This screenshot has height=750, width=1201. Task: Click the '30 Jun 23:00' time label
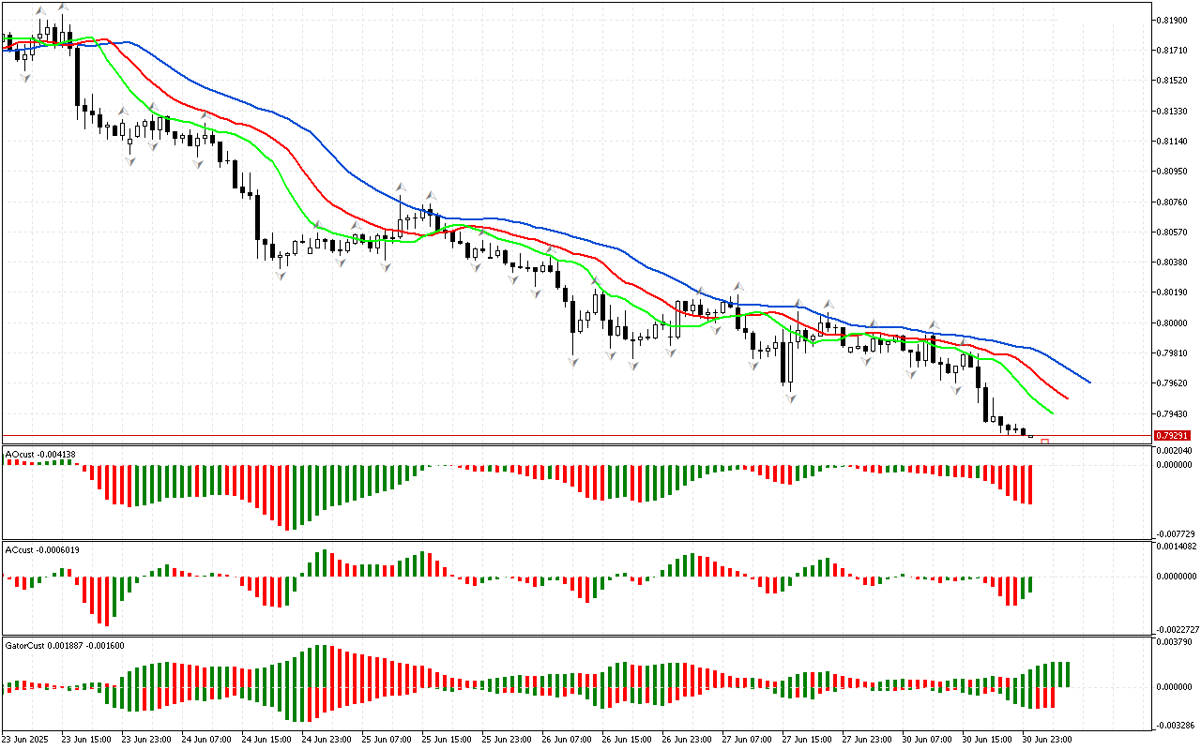1046,739
